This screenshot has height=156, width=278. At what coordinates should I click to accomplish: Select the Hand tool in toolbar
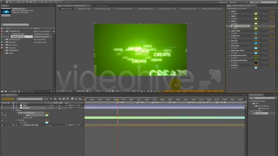coord(7,2)
